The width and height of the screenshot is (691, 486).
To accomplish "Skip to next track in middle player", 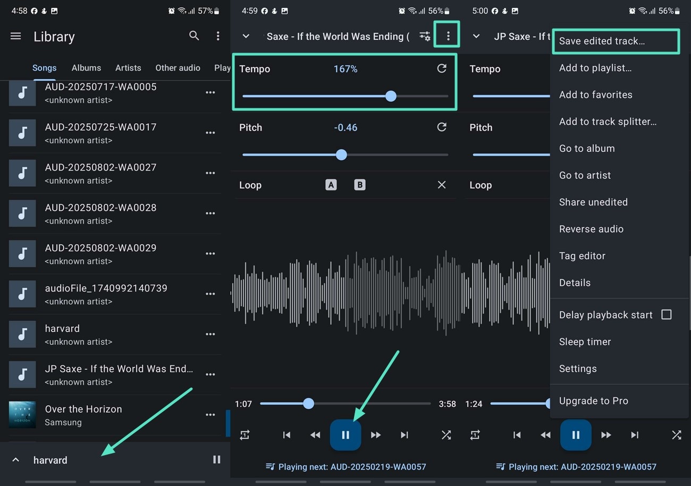I will coord(405,435).
